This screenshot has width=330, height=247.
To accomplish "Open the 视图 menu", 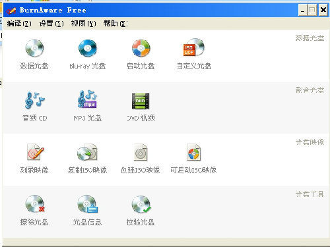I will (83, 24).
